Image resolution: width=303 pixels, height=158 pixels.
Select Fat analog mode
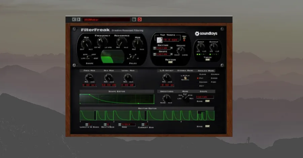200,78
